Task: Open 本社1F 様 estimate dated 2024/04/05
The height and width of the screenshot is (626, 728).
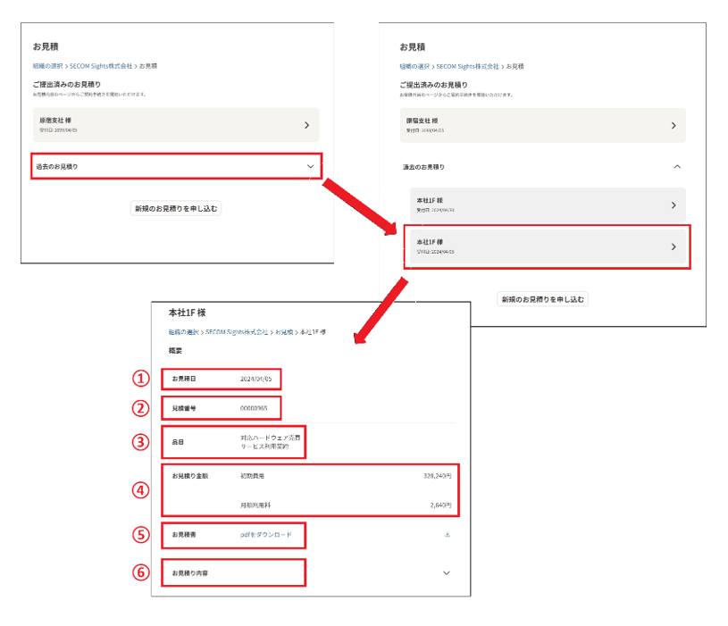Action: (x=548, y=246)
